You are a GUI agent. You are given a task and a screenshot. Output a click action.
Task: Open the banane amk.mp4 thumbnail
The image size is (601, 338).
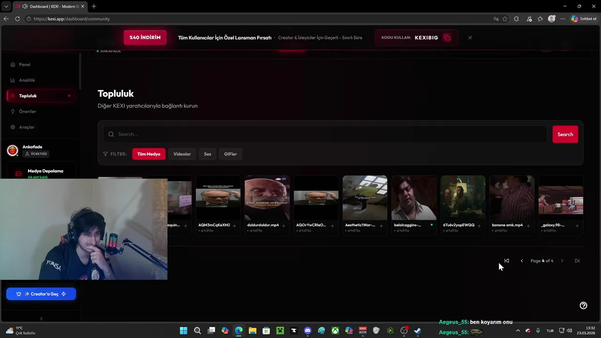click(x=512, y=198)
